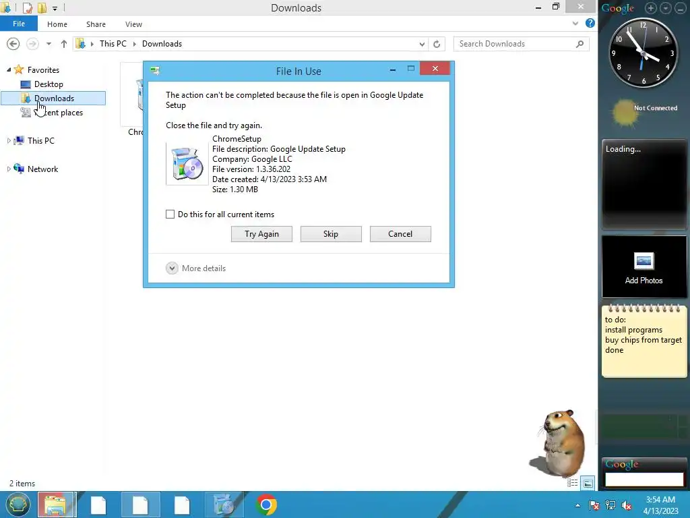The width and height of the screenshot is (690, 518).
Task: Switch to large icons view button
Action: pos(588,483)
